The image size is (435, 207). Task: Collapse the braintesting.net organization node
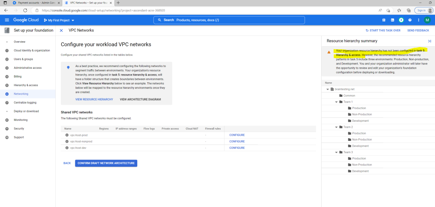[328, 89]
